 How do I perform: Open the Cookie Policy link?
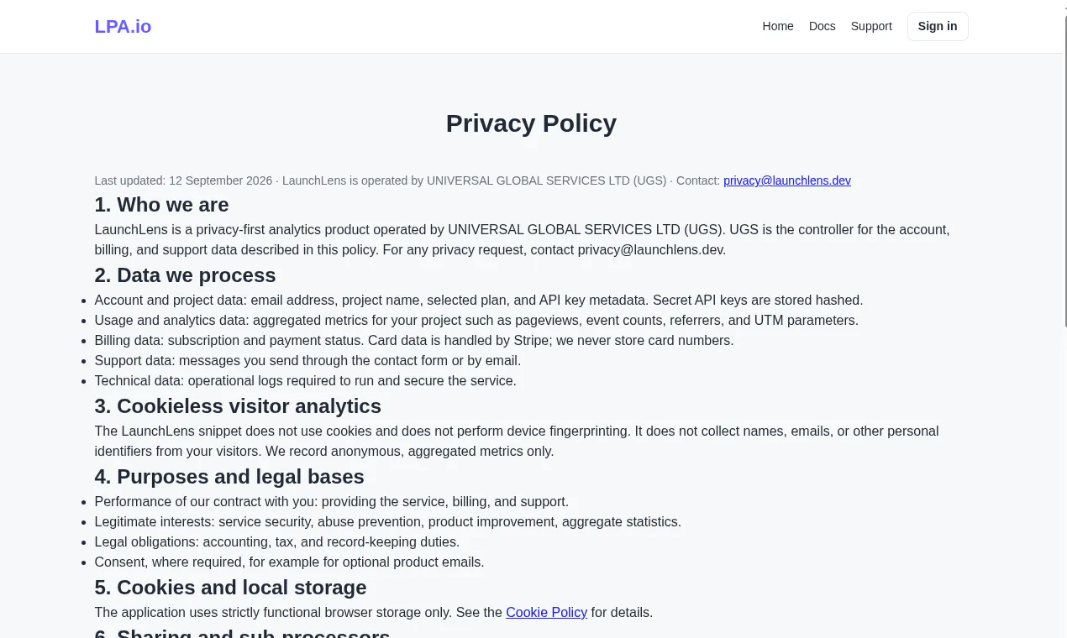coord(546,613)
